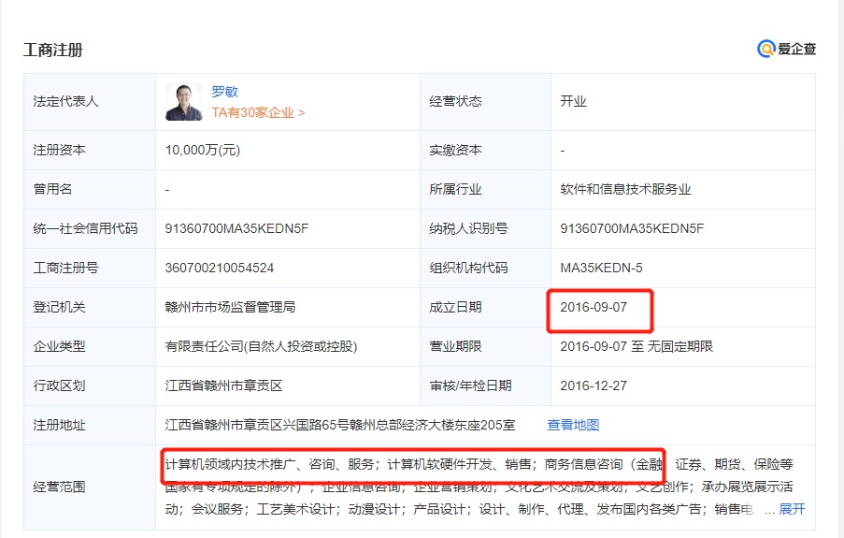Click the legal representative's photo thumbnail

tap(184, 102)
